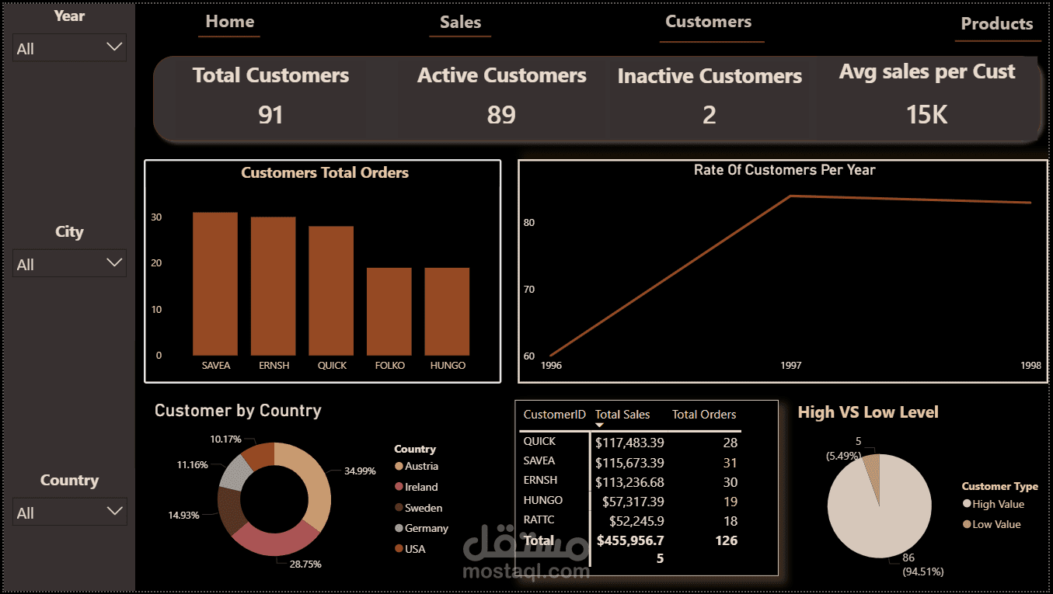This screenshot has height=594, width=1053.
Task: Click the USA legend color swatch
Action: pos(399,549)
